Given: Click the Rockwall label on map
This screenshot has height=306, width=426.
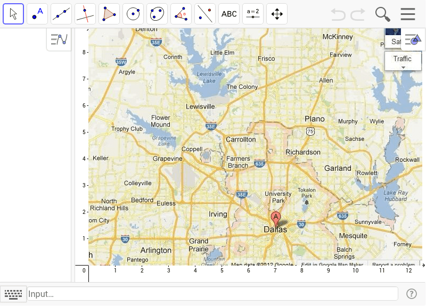Looking at the screenshot, I should pyautogui.click(x=407, y=160).
